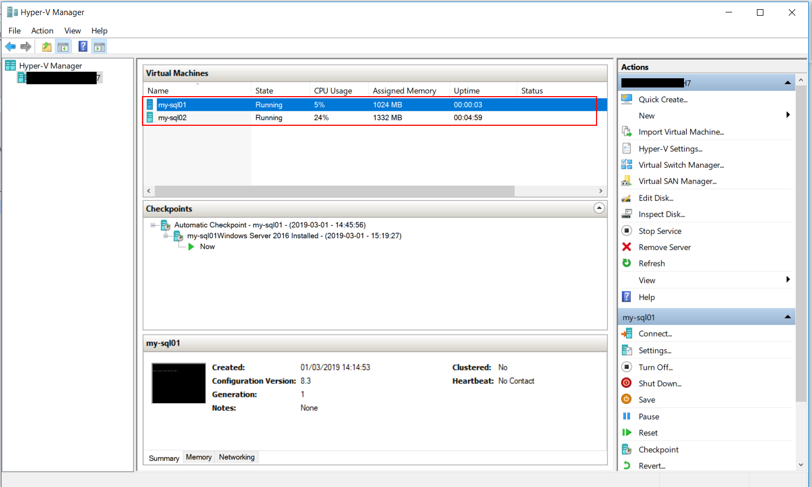This screenshot has width=812, height=487.
Task: Click the green Refresh icon
Action: click(x=627, y=263)
